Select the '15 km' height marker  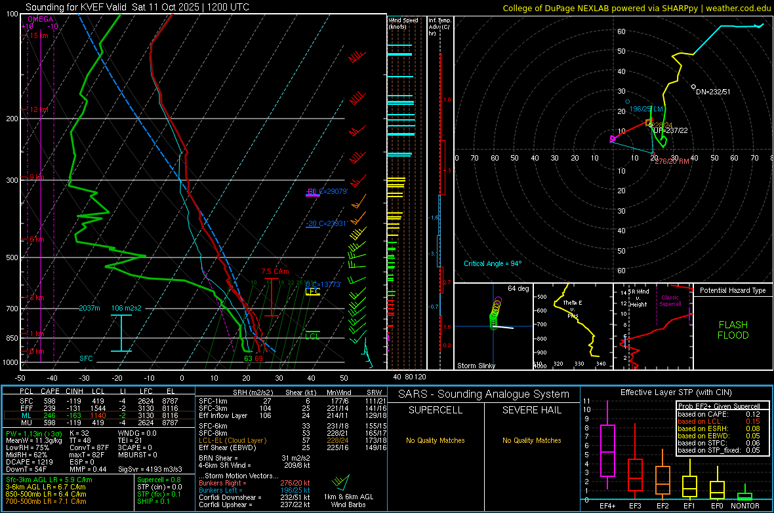click(x=38, y=35)
